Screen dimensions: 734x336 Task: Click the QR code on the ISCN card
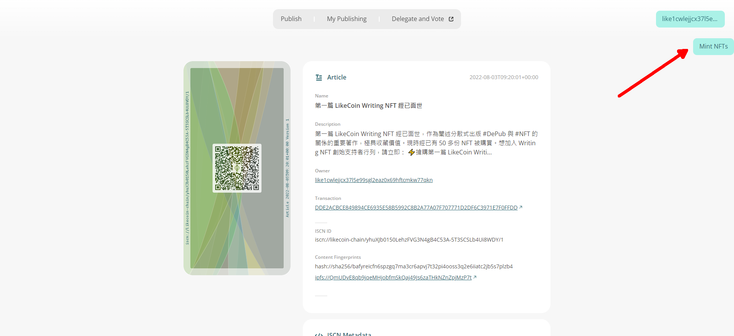click(x=237, y=168)
